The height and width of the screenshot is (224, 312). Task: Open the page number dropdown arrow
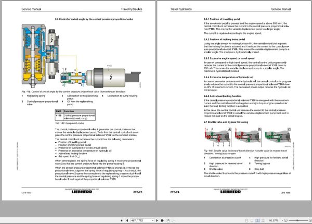[153, 220]
